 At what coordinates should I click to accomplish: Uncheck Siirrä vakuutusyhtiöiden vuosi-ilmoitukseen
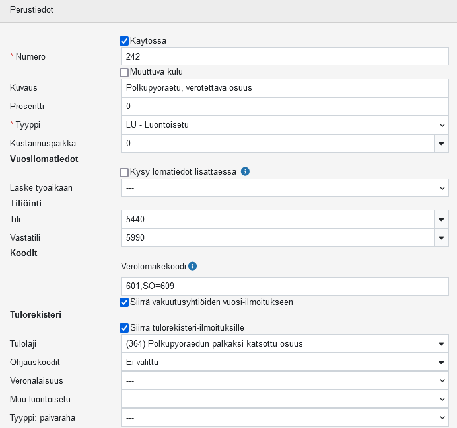(x=124, y=302)
